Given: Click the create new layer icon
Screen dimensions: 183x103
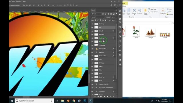Looking at the screenshot, I should (x=110, y=97).
